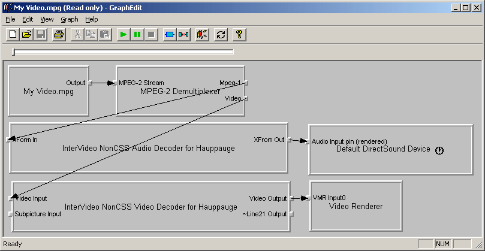Maximize the GraphEdit window
Screen dimensions: 485x251
tap(465, 8)
